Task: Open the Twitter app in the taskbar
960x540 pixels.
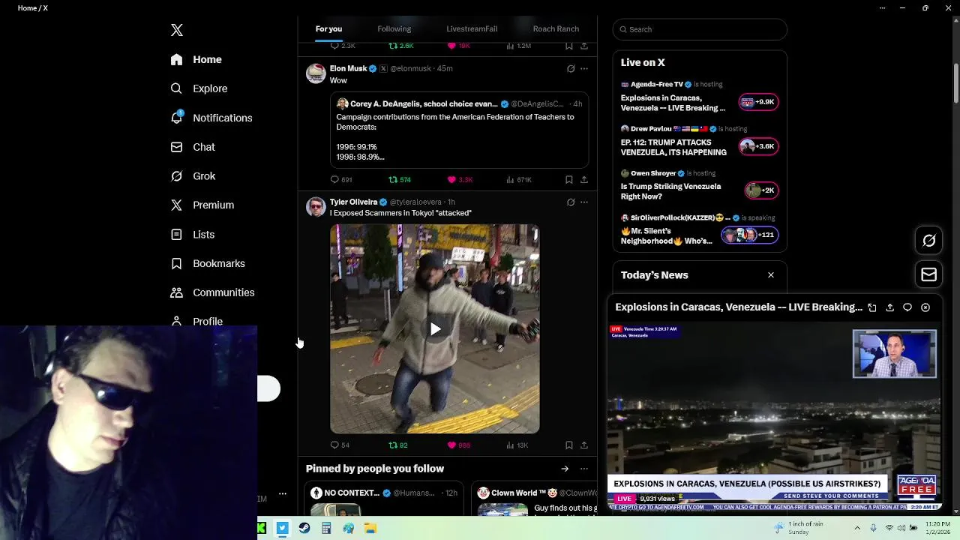Action: click(282, 529)
